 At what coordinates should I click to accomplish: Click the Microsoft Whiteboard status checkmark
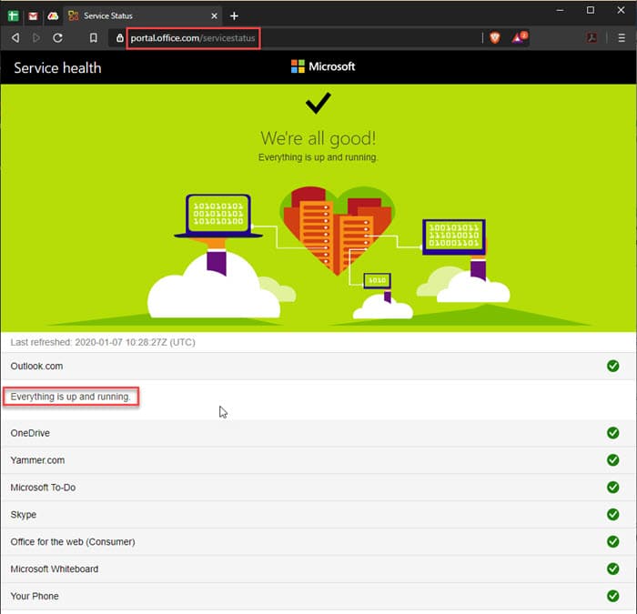tap(612, 569)
